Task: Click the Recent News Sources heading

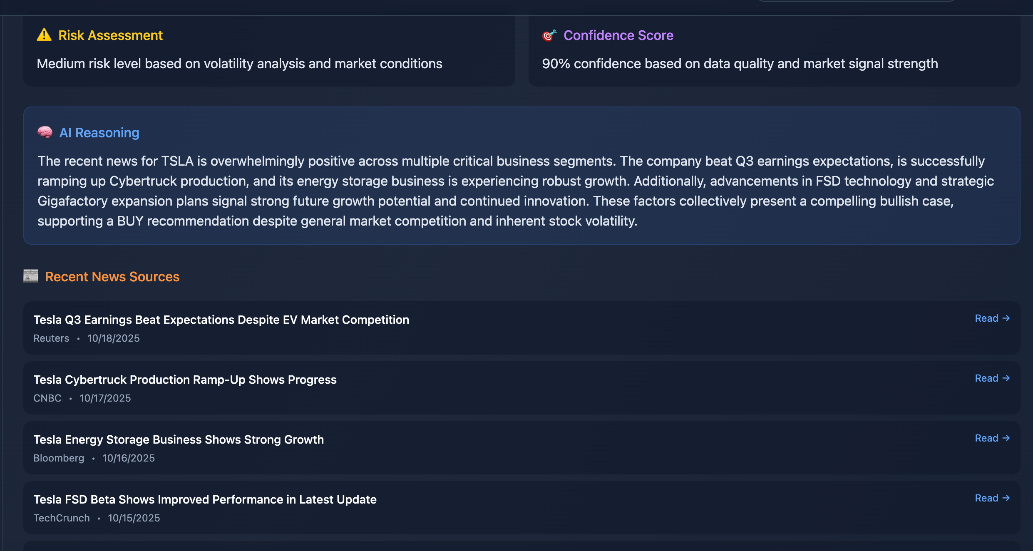Action: [x=112, y=277]
